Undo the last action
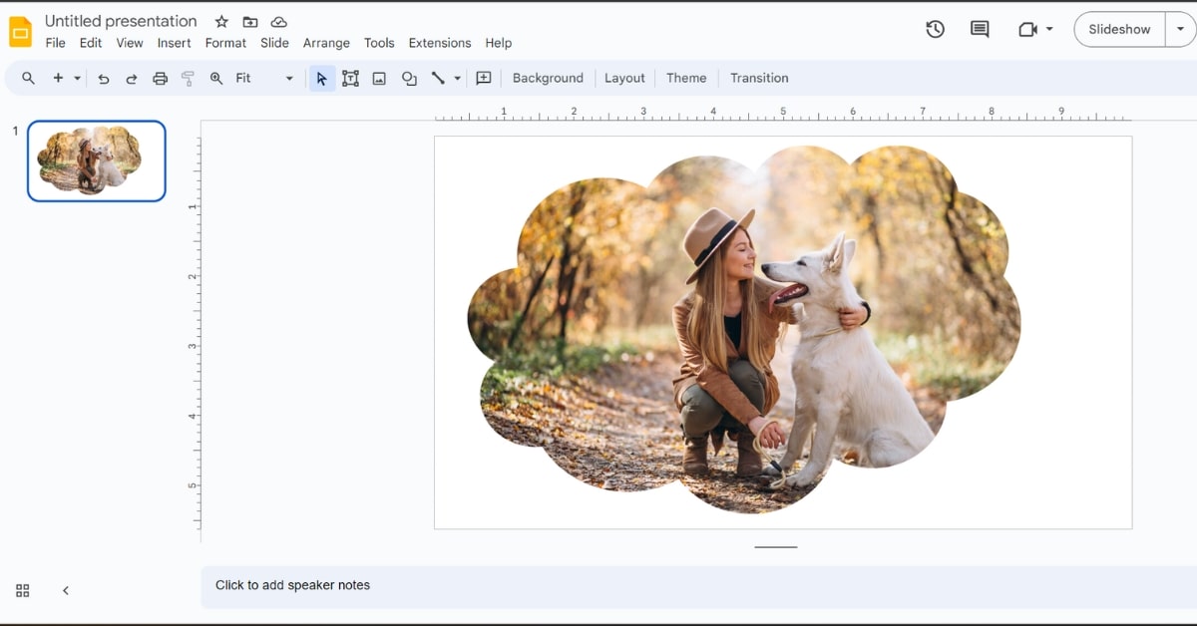The width and height of the screenshot is (1197, 626). click(103, 78)
